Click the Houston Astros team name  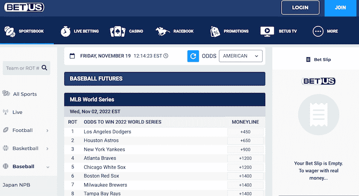tap(101, 140)
